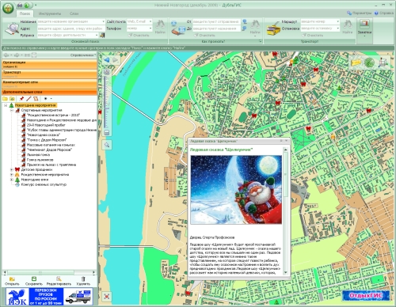Select '29-й Новогодний пробег' tree item
396x307 pixels.
click(x=46, y=125)
